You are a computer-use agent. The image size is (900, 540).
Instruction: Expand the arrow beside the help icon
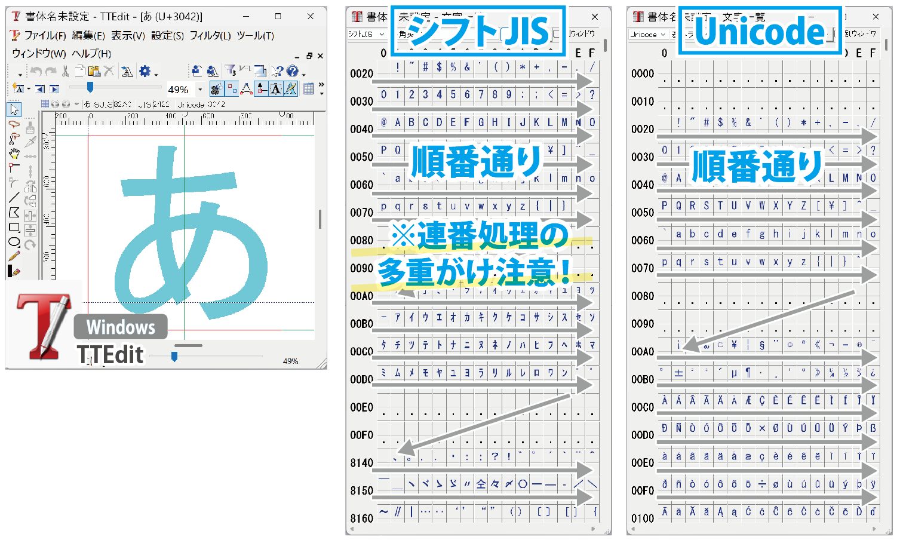(303, 74)
